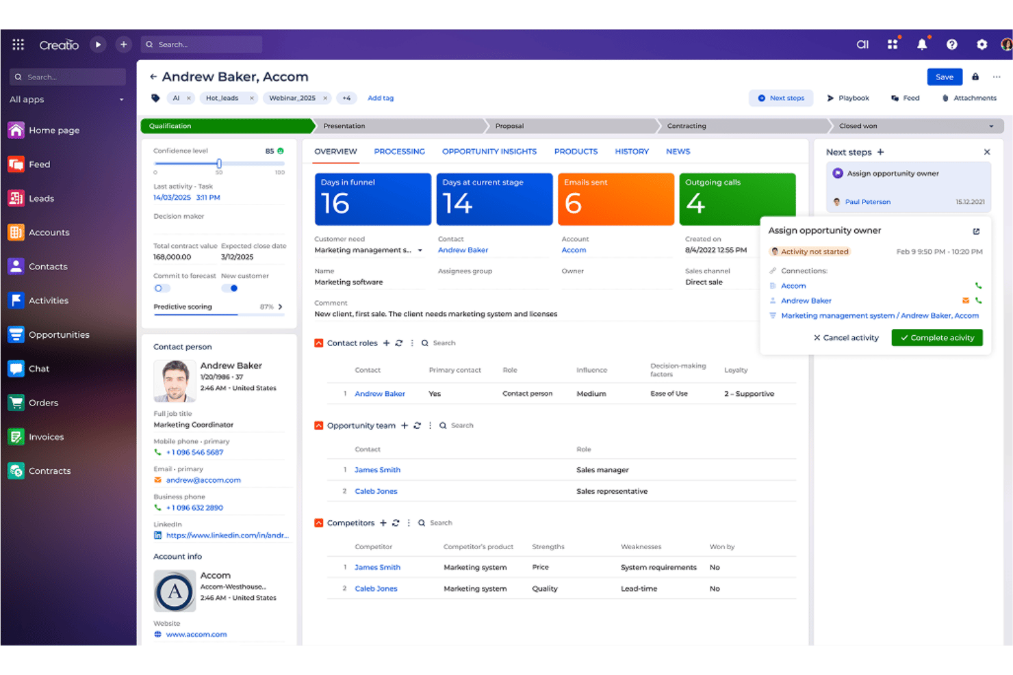Open the NEWS tab
Screen dimensions: 1013x675
(x=678, y=152)
